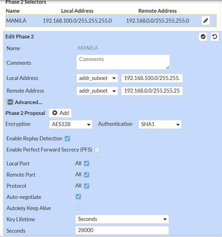Enable Perfect Forward Secrecy checkbox
The height and width of the screenshot is (237, 222).
tap(97, 150)
